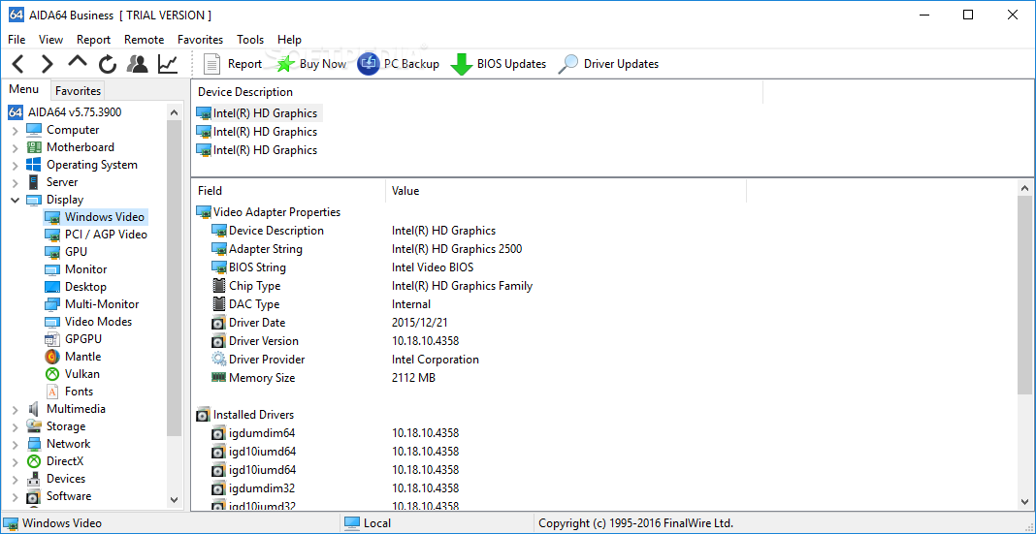Expand the Motherboard tree node
Viewport: 1036px width, 534px height.
[16, 148]
